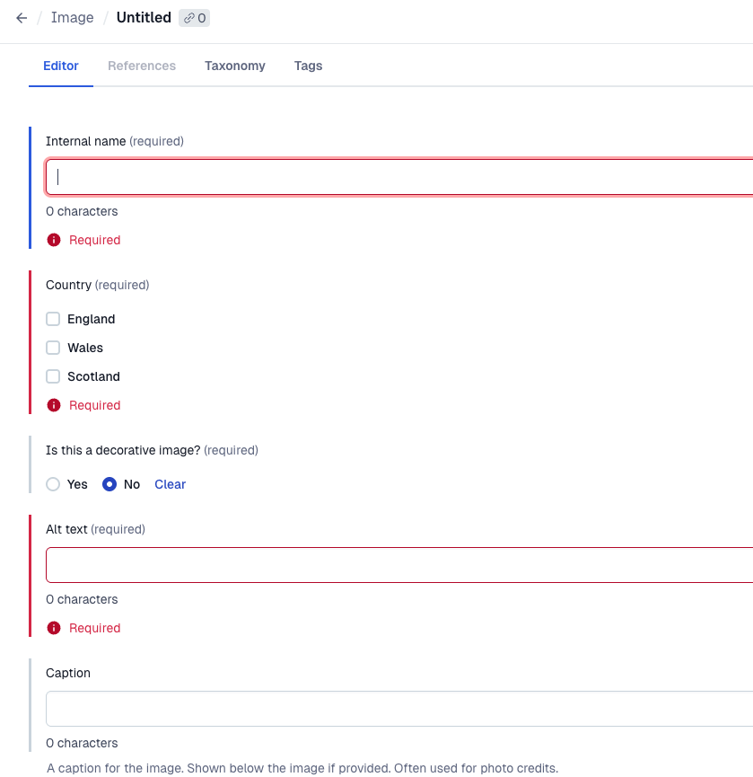
Task: Focus the Internal name input field
Action: point(399,177)
